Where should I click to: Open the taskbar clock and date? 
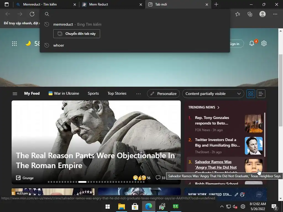(258, 206)
